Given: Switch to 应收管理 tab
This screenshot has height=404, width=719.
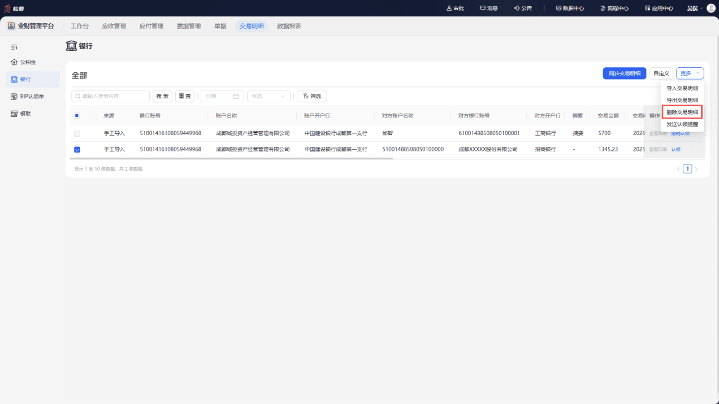Looking at the screenshot, I should click(x=114, y=26).
